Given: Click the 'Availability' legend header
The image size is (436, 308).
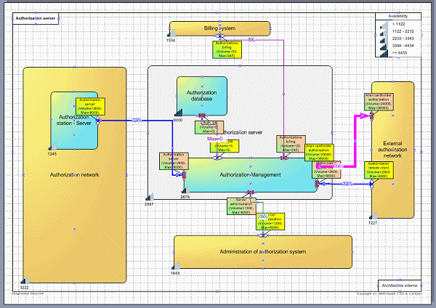Looking at the screenshot, I should click(398, 17).
